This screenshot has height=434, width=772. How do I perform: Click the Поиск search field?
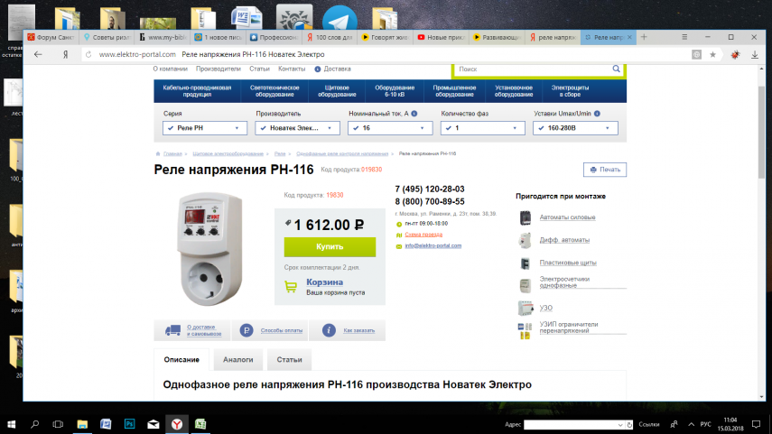533,69
